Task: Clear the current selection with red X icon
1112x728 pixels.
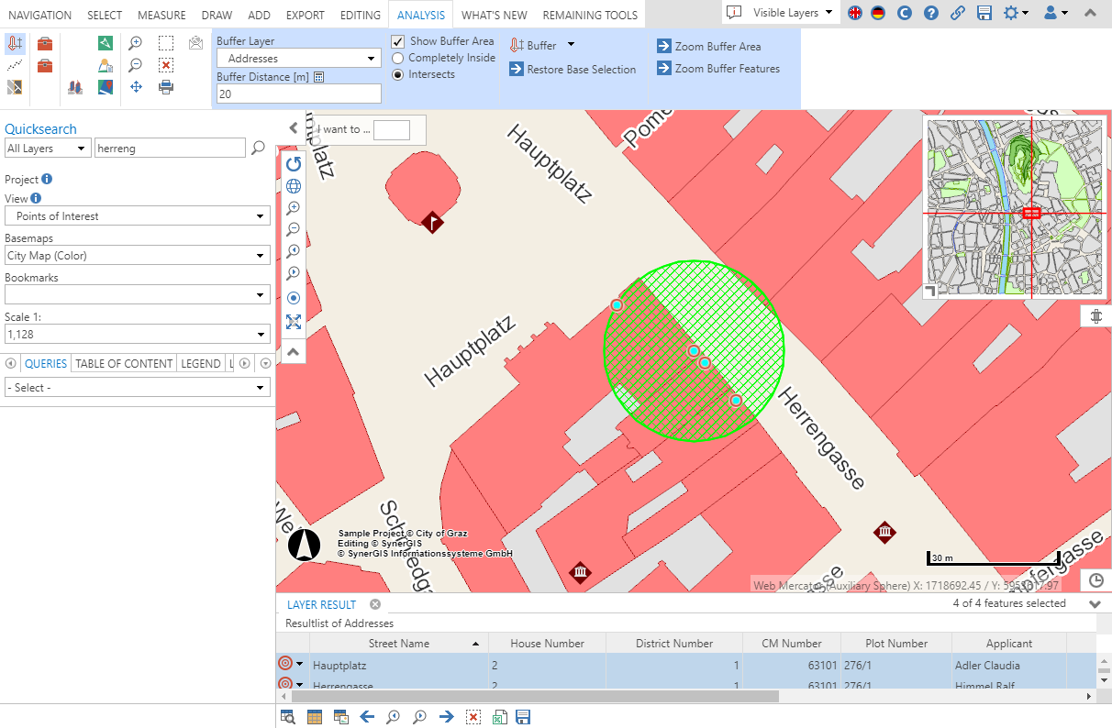Action: pyautogui.click(x=166, y=65)
